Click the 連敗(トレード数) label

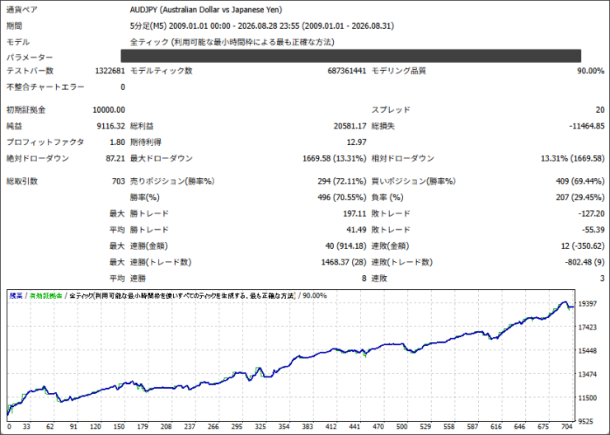point(402,262)
